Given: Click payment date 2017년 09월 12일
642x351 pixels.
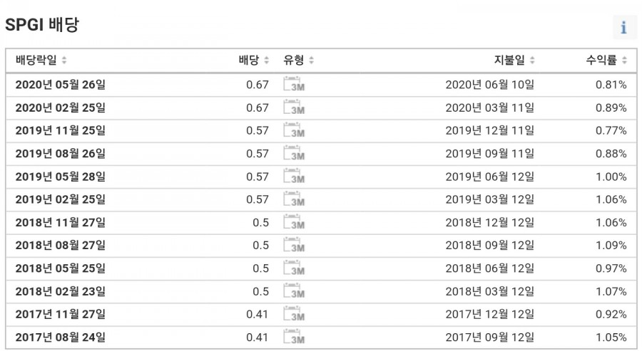Looking at the screenshot, I should point(490,337).
